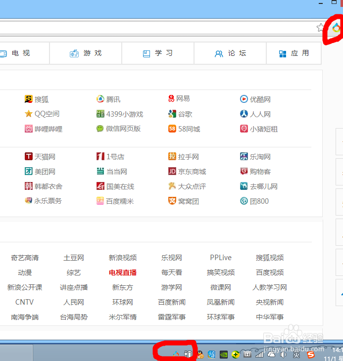This screenshot has height=361, width=343.
Task: Open the QQ penguin tray icon
Action: [200, 354]
